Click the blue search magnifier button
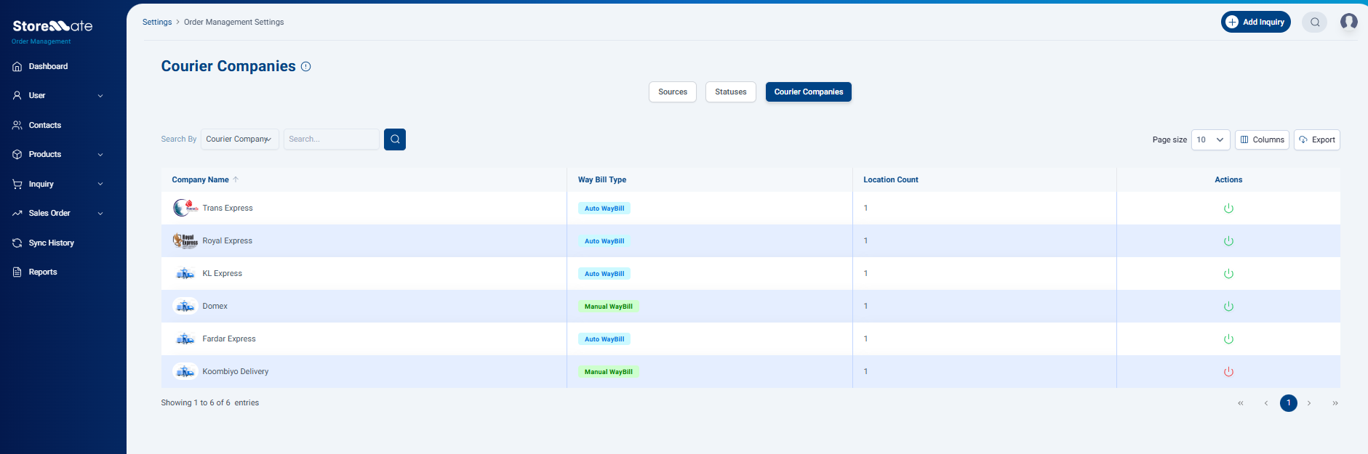 pyautogui.click(x=395, y=139)
